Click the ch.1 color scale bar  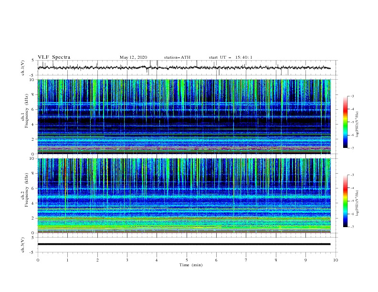(x=345, y=122)
